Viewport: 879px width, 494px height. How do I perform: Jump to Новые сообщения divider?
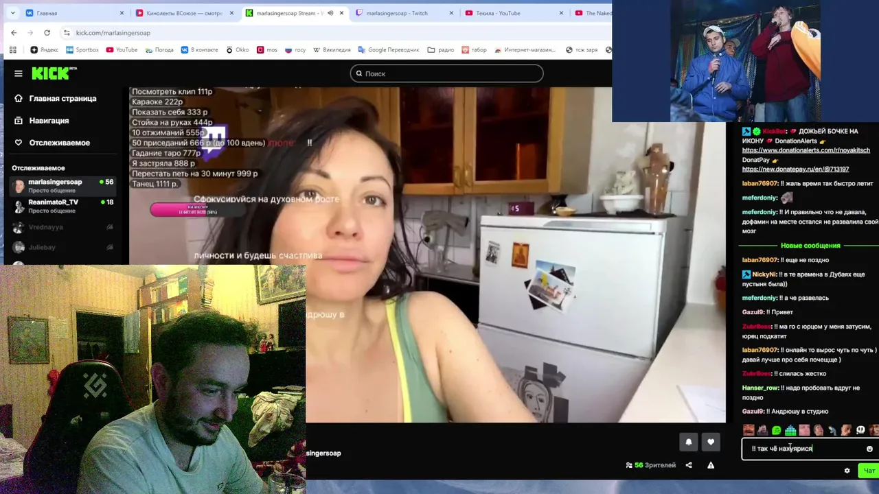[810, 246]
